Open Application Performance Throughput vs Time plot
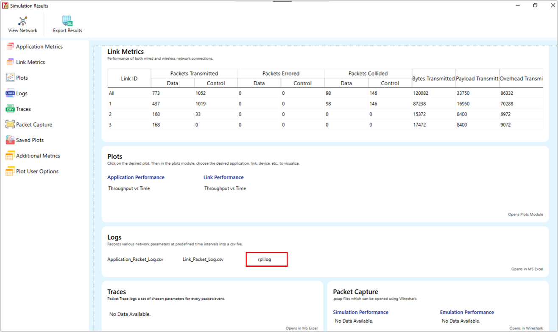This screenshot has height=332, width=558. coord(129,188)
